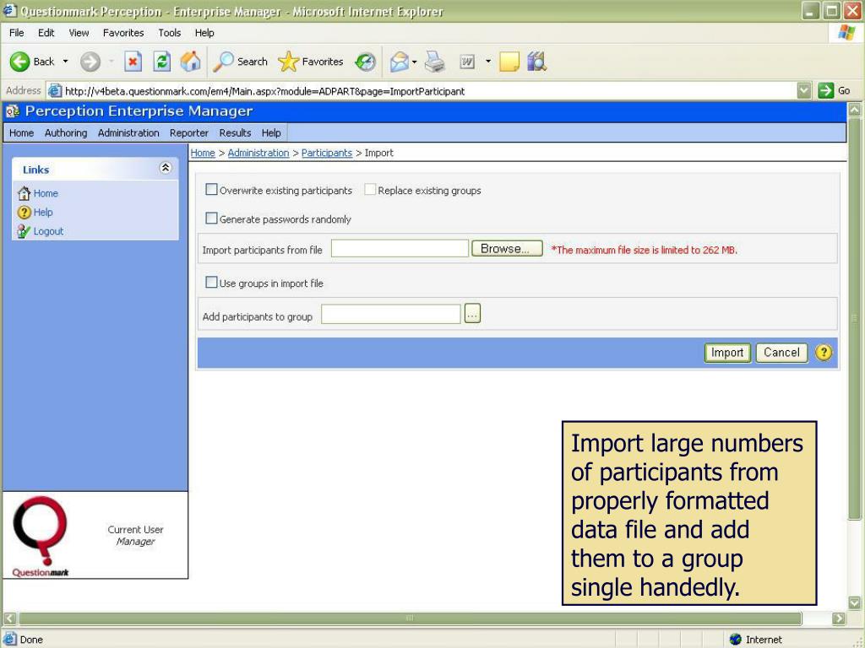The height and width of the screenshot is (648, 865).
Task: Open the Favorites star button
Action: point(311,62)
